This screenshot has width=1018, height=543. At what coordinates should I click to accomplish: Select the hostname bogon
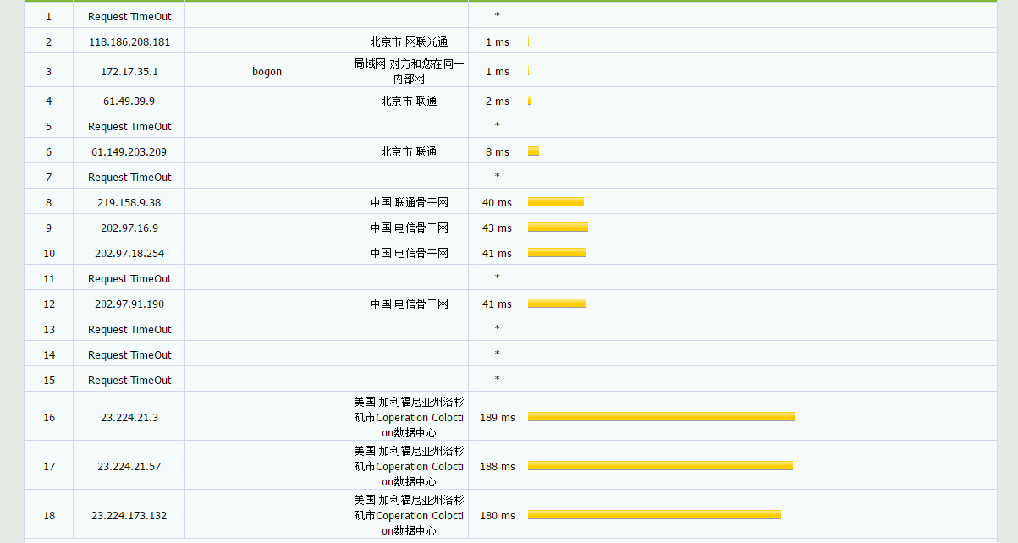(267, 72)
